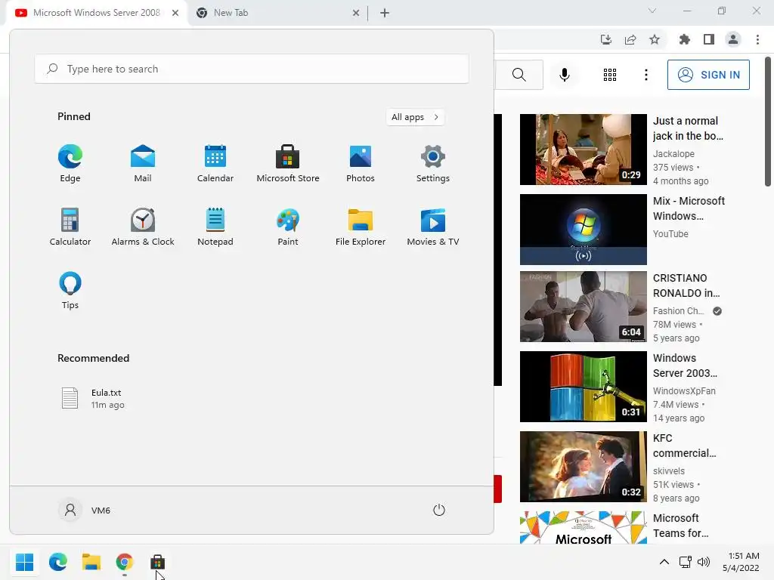Open Edge from the taskbar
774x580 pixels.
pyautogui.click(x=58, y=562)
